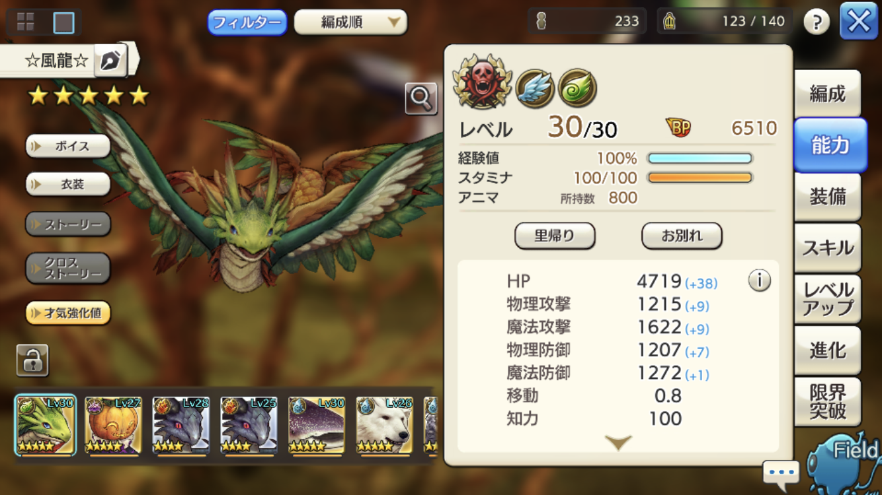Screen dimensions: 882x495
Task: Tap the green swirl wind element icon
Action: 577,88
